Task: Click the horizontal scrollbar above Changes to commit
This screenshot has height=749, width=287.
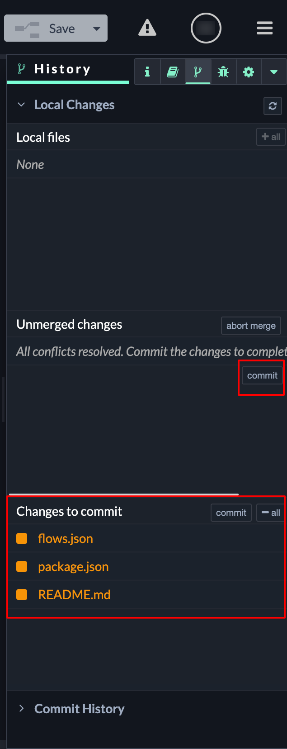Action: [123, 494]
